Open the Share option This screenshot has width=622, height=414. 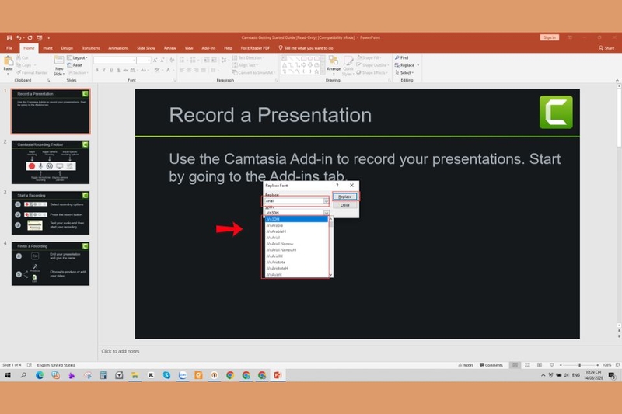click(x=606, y=48)
